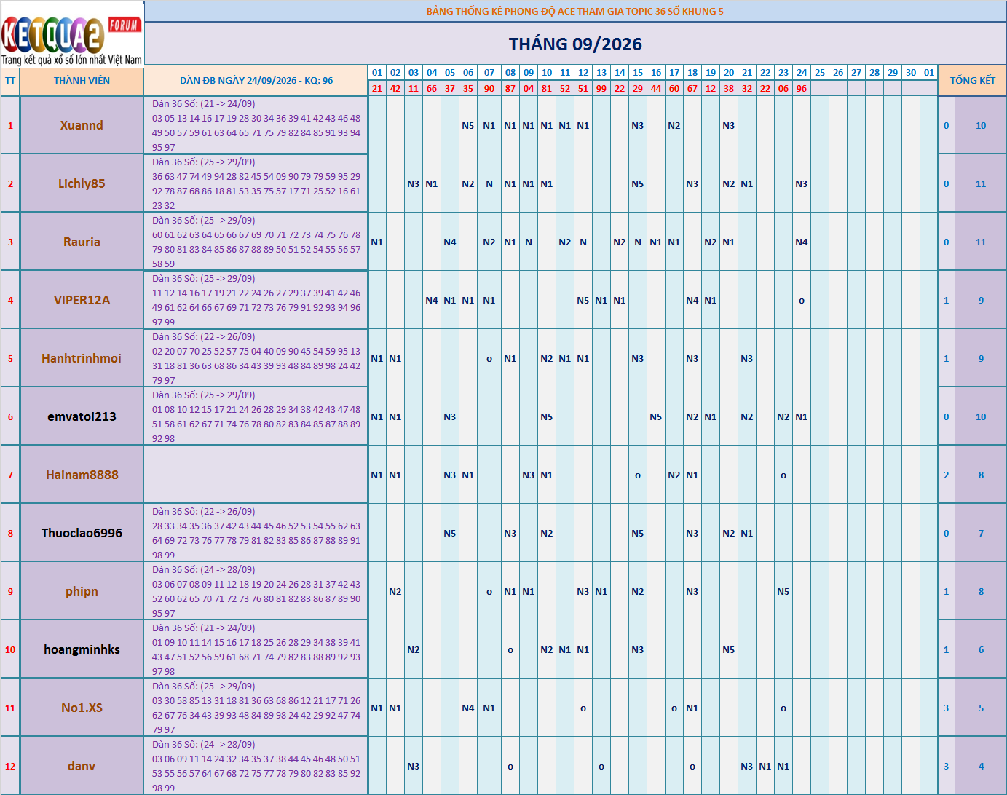Viewport: 1007px width, 795px height.
Task: Click danv's total score 4
Action: (981, 766)
